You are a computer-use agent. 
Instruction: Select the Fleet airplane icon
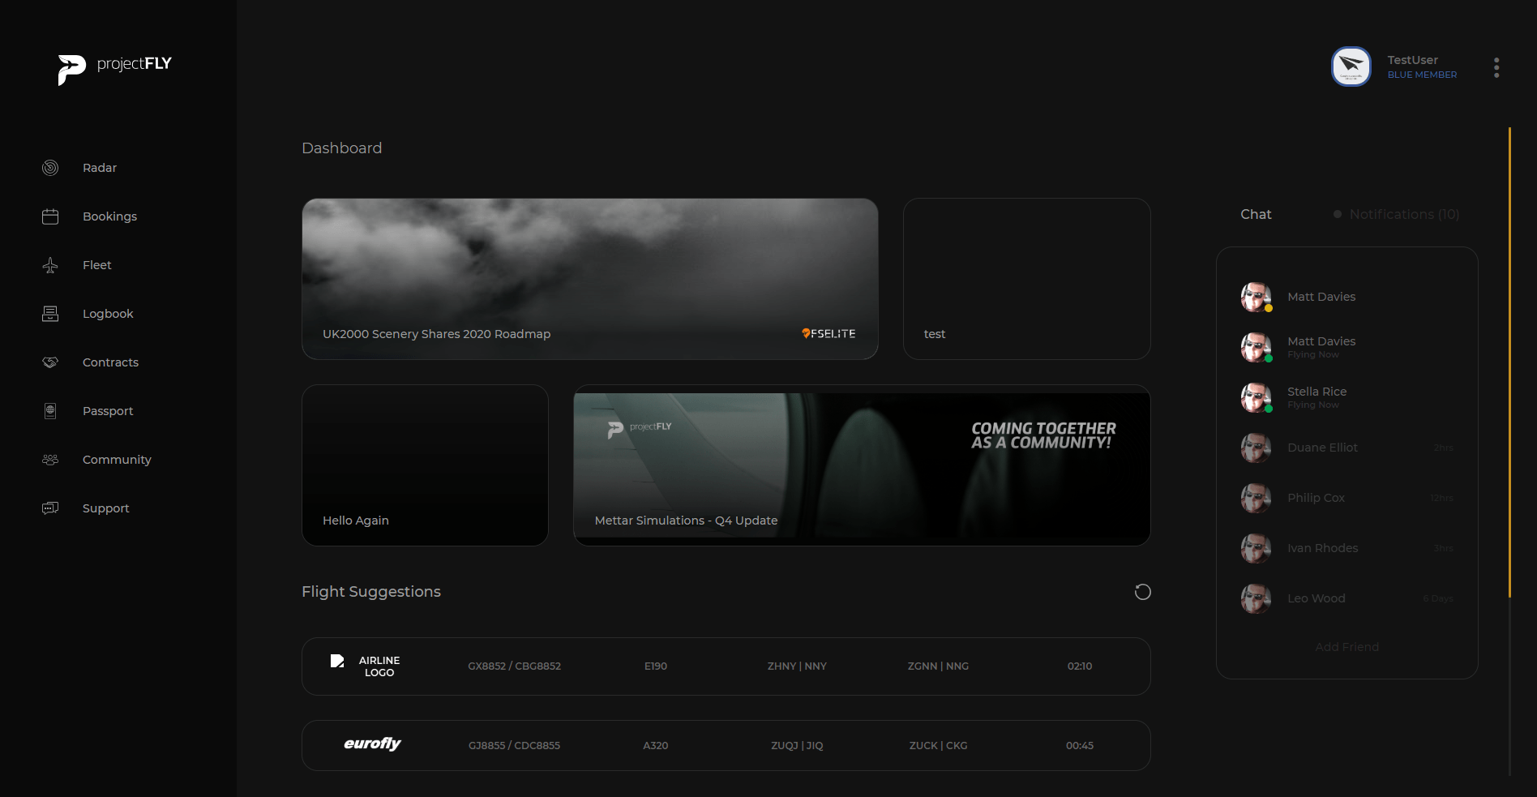tap(50, 265)
